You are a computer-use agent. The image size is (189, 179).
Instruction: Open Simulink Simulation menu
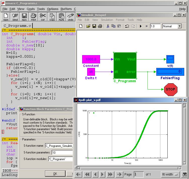coord(107,20)
